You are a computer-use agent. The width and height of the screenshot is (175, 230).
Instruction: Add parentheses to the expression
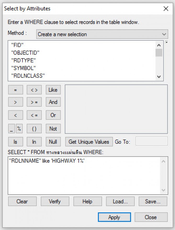coord(34,129)
